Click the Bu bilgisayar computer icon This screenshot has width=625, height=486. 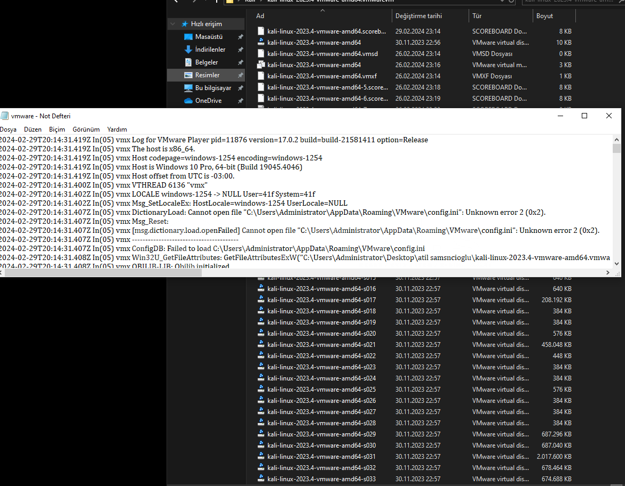(x=188, y=87)
